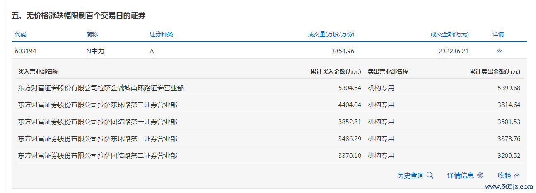536x193 pixels.
Task: Click the 详情 column header
Action: [x=498, y=34]
